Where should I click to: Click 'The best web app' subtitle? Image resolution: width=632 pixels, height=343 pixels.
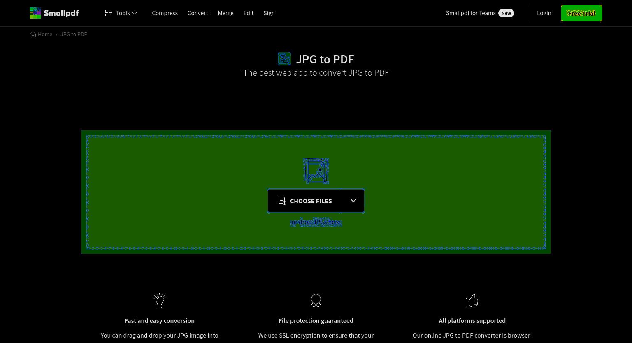tap(316, 72)
